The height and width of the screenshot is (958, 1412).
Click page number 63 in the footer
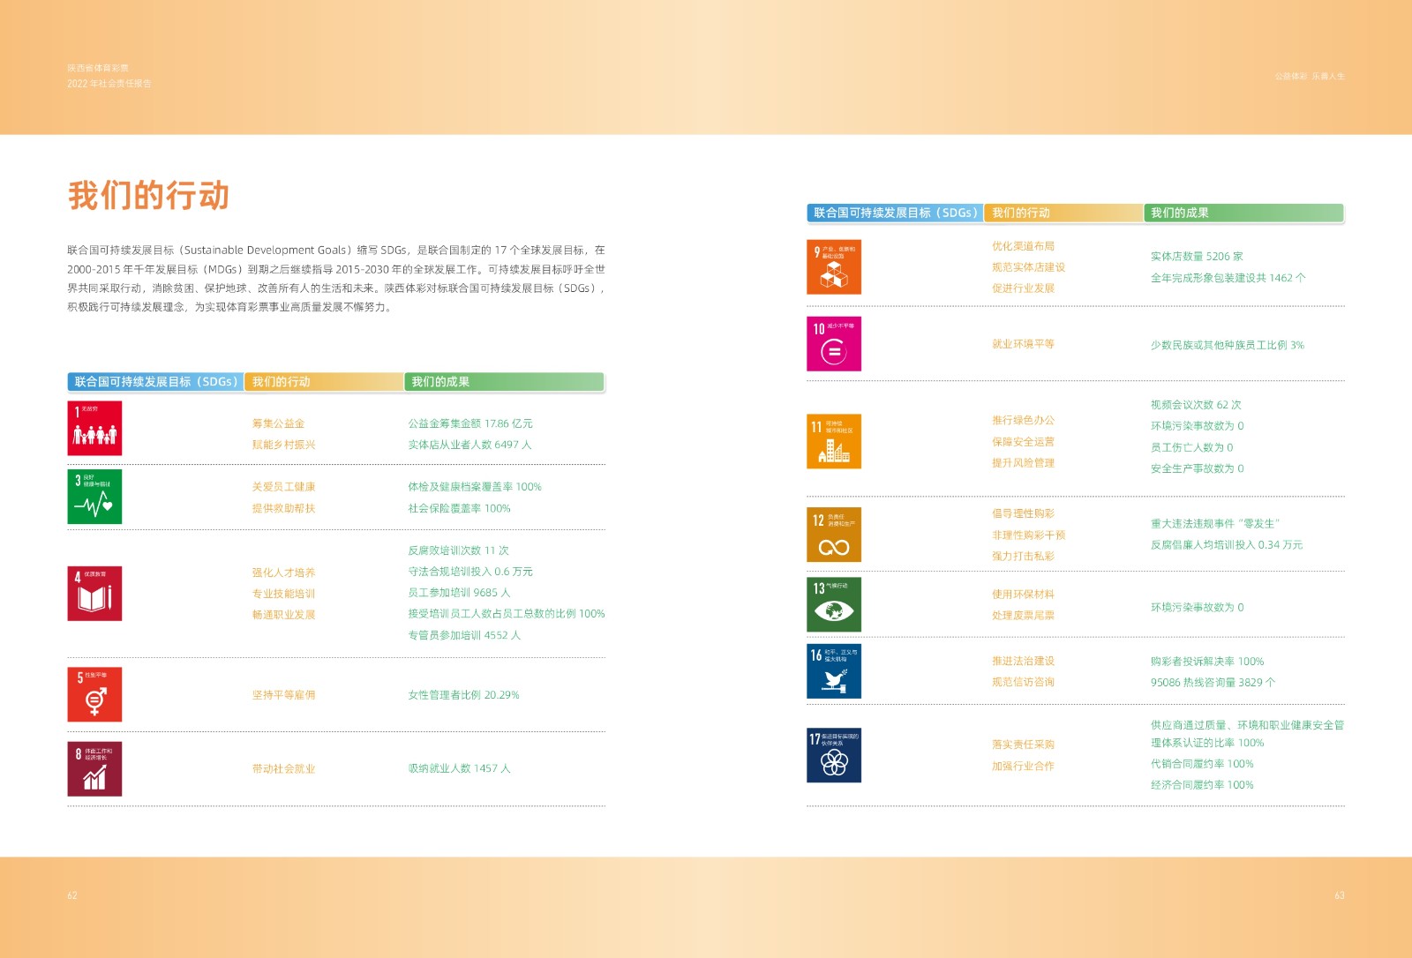coord(1340,895)
